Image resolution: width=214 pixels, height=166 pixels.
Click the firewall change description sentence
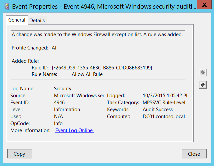click(x=97, y=34)
